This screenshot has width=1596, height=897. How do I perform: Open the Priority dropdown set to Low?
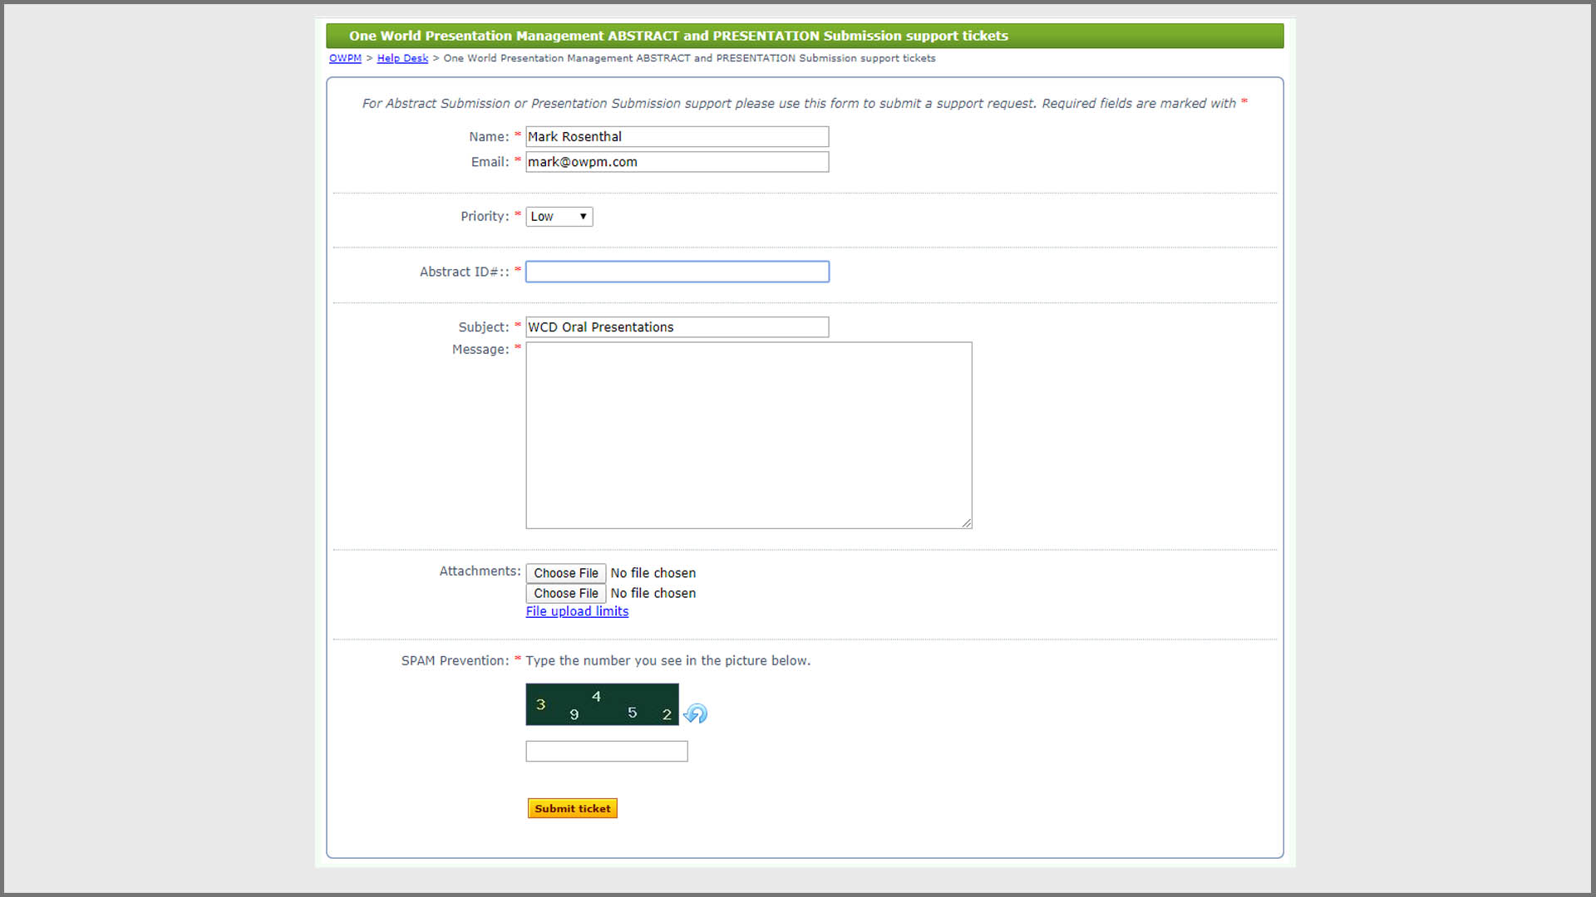coord(559,217)
